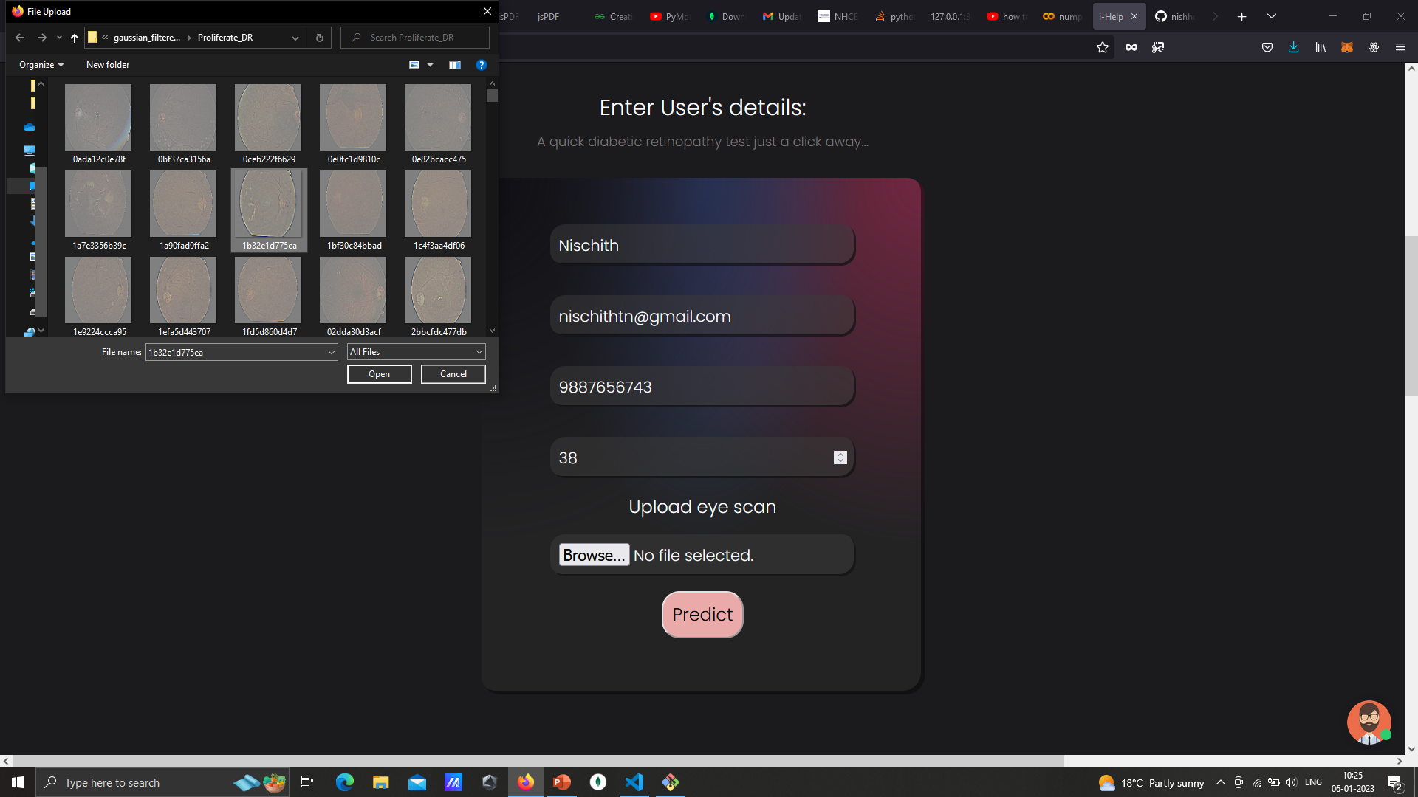1418x797 pixels.
Task: Click the bookmark star icon in Firefox
Action: pos(1103,47)
